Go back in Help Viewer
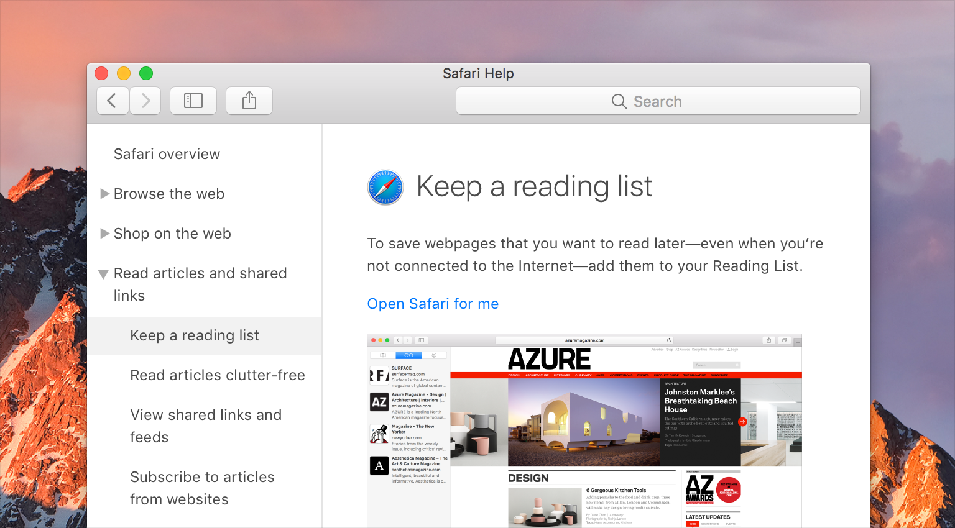The image size is (955, 528). [x=113, y=101]
